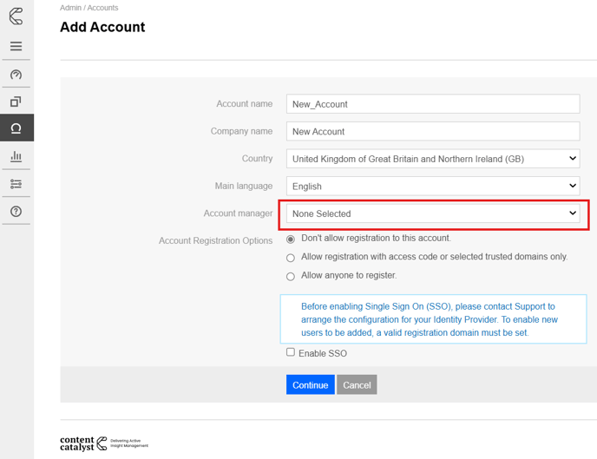This screenshot has width=597, height=459.
Task: Tick the Enable SSO checkbox
Action: point(291,352)
